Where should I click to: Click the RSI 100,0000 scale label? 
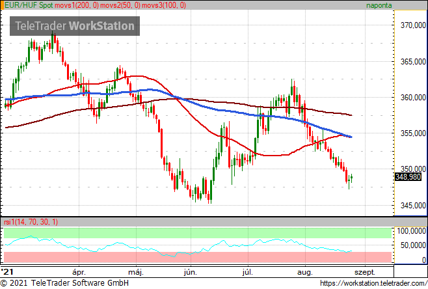411,231
